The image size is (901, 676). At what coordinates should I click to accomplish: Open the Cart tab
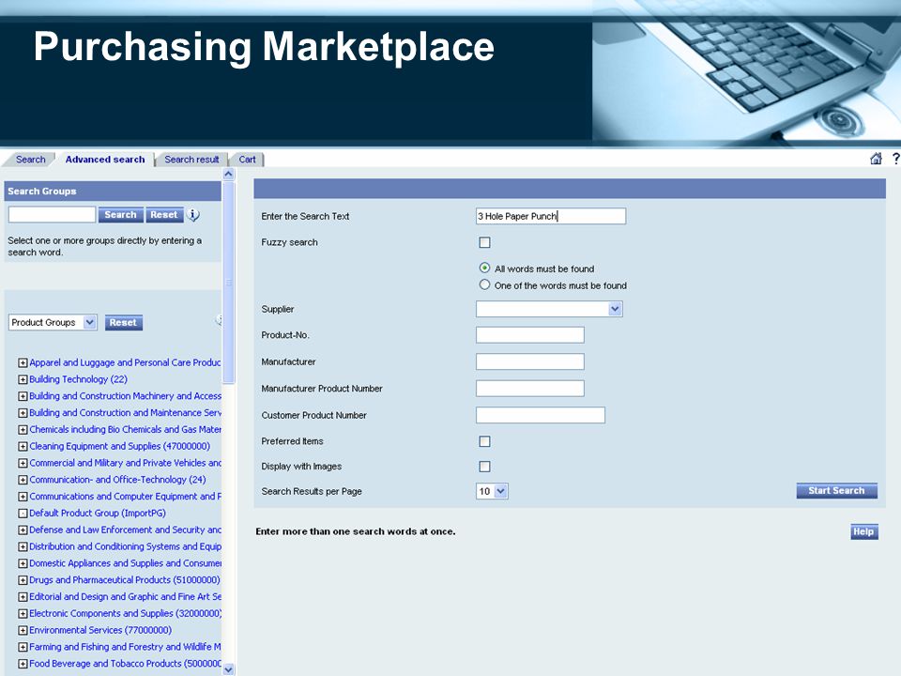coord(247,160)
